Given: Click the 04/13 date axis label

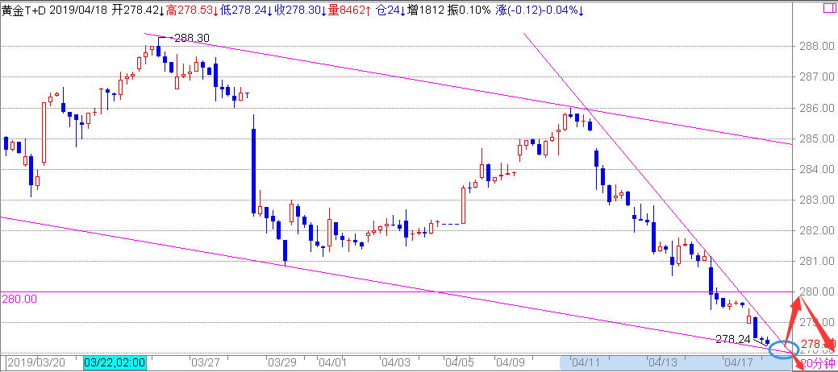Looking at the screenshot, I should 662,363.
